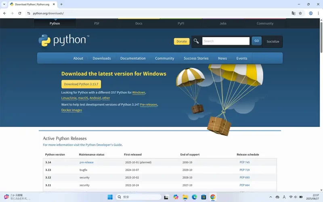Reload the page with refresh icon
This screenshot has width=323, height=202.
point(20,13)
